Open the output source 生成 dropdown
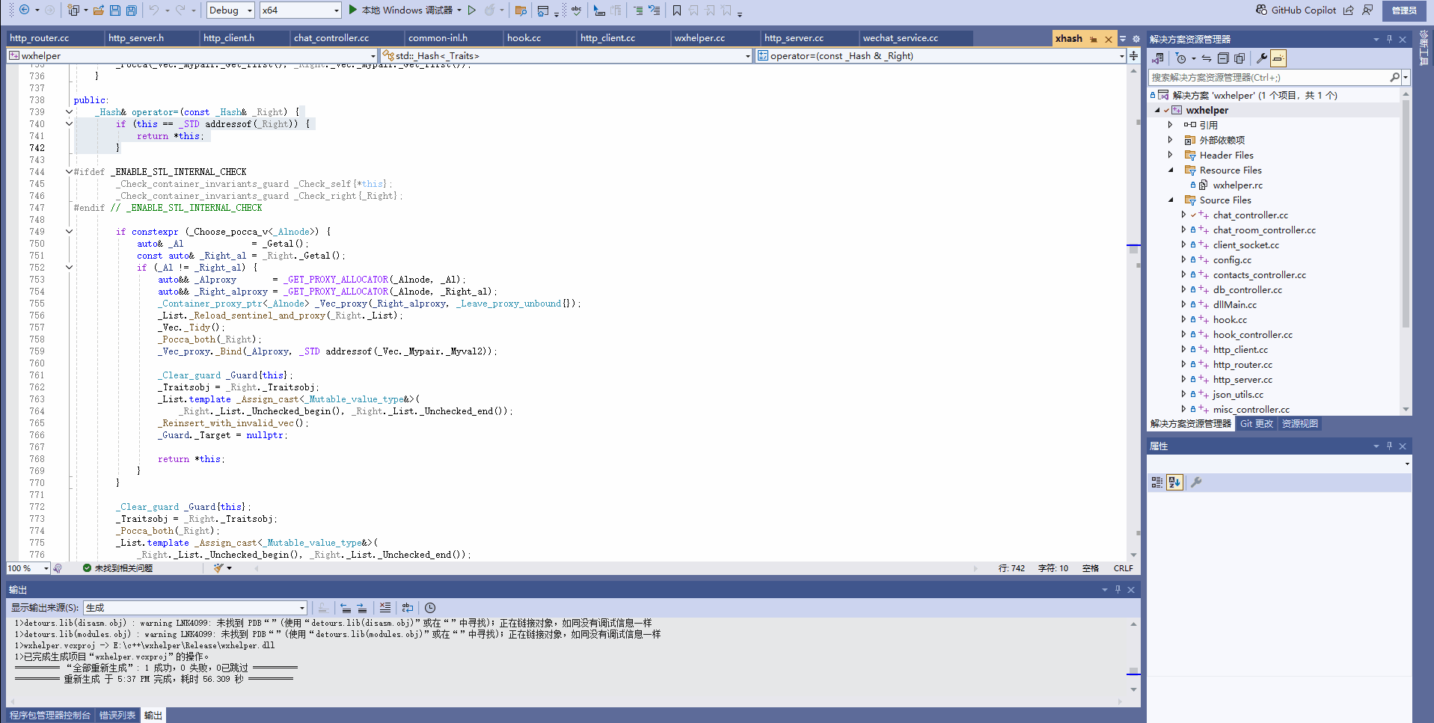Viewport: 1434px width, 723px height. pos(195,608)
